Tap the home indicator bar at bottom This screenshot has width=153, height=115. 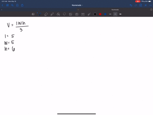tap(76, 114)
